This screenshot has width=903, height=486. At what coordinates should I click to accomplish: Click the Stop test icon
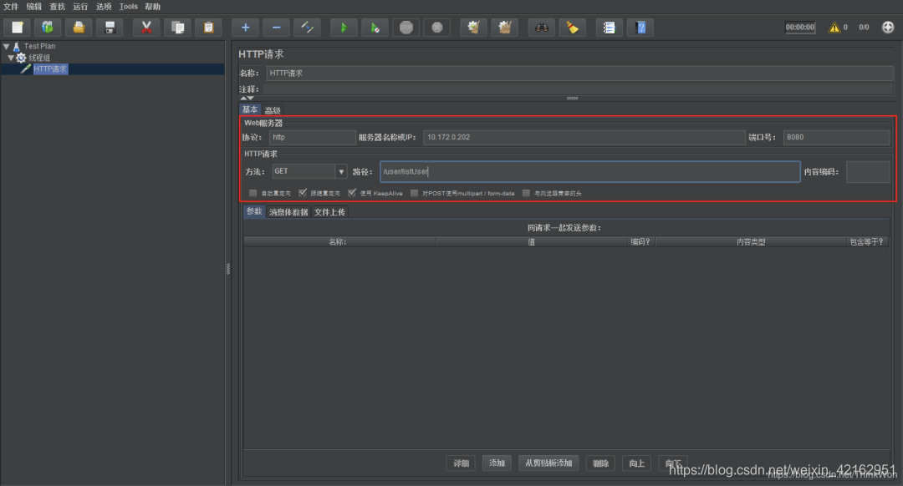pyautogui.click(x=406, y=27)
